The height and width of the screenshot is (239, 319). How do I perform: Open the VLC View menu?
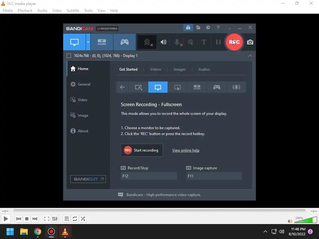(101, 10)
